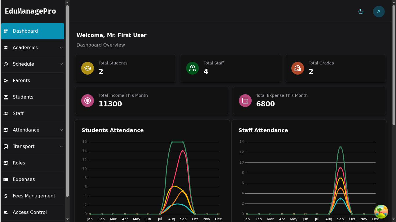
Task: Click the Total Expense pink card icon
Action: point(245,101)
